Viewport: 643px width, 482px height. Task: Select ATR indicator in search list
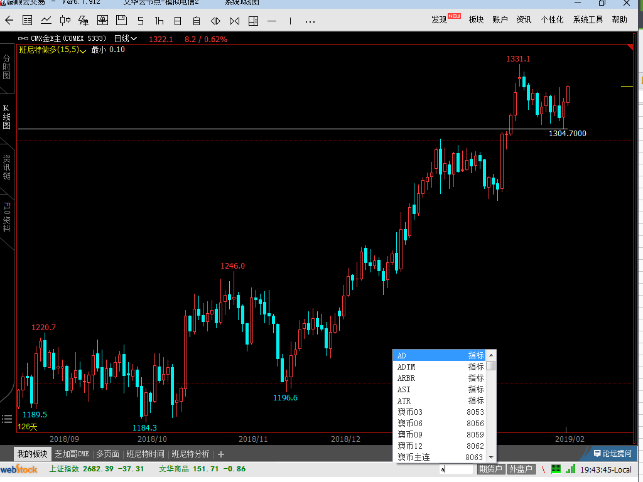click(x=439, y=400)
